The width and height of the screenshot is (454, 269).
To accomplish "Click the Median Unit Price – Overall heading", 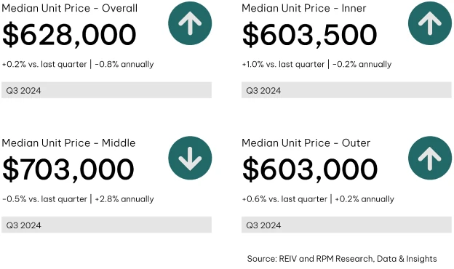I will click(x=70, y=8).
